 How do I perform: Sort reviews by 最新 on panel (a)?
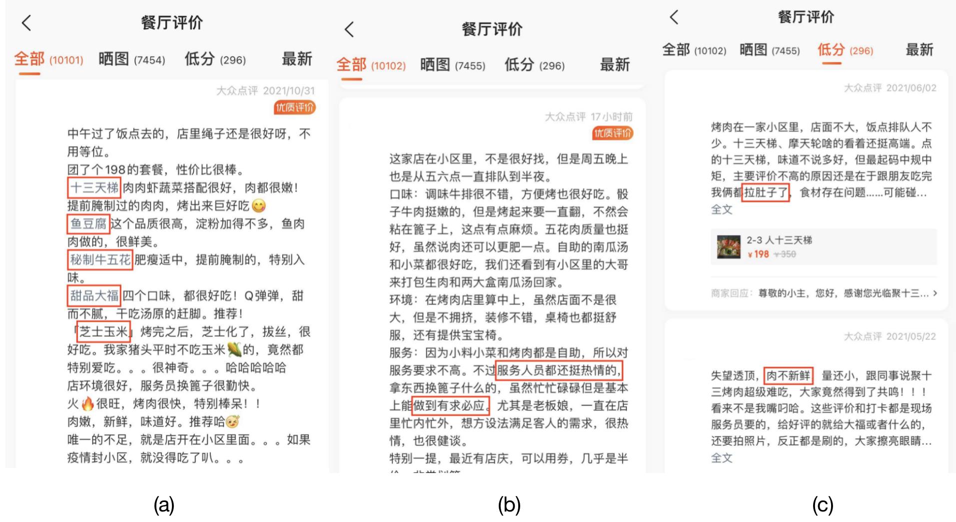(x=298, y=58)
